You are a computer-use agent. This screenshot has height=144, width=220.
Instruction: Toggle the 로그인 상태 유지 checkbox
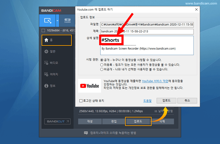pos(81,101)
